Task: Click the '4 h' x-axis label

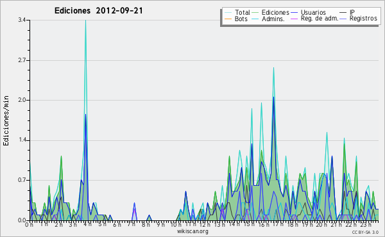Action: point(87,224)
